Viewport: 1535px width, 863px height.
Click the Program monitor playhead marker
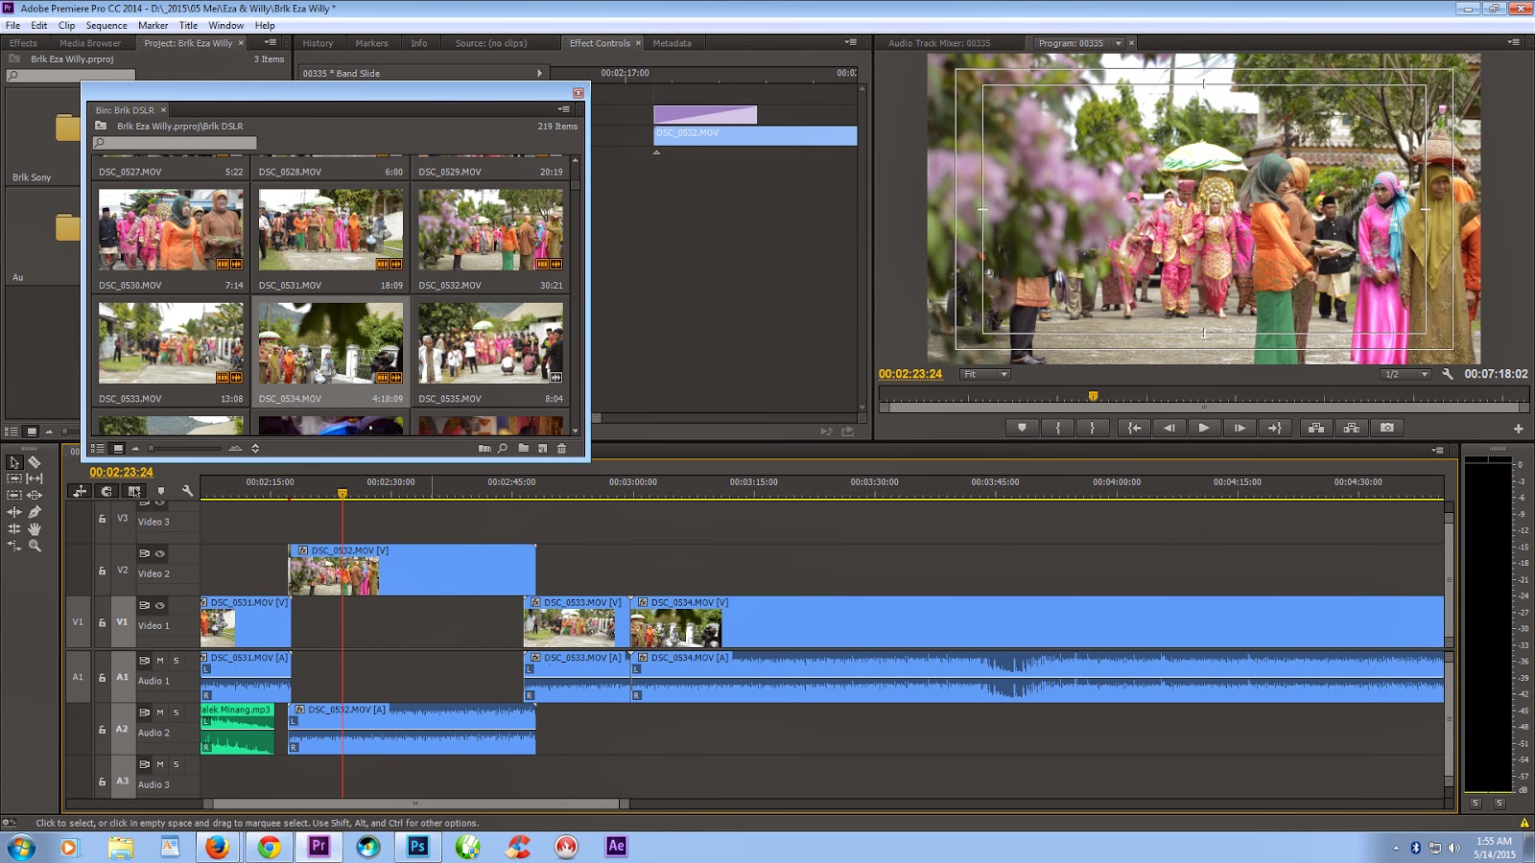1093,396
